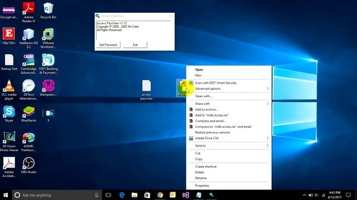The image size is (357, 200).
Task: Select the desktop icon labeled 9
Action: 49,115
